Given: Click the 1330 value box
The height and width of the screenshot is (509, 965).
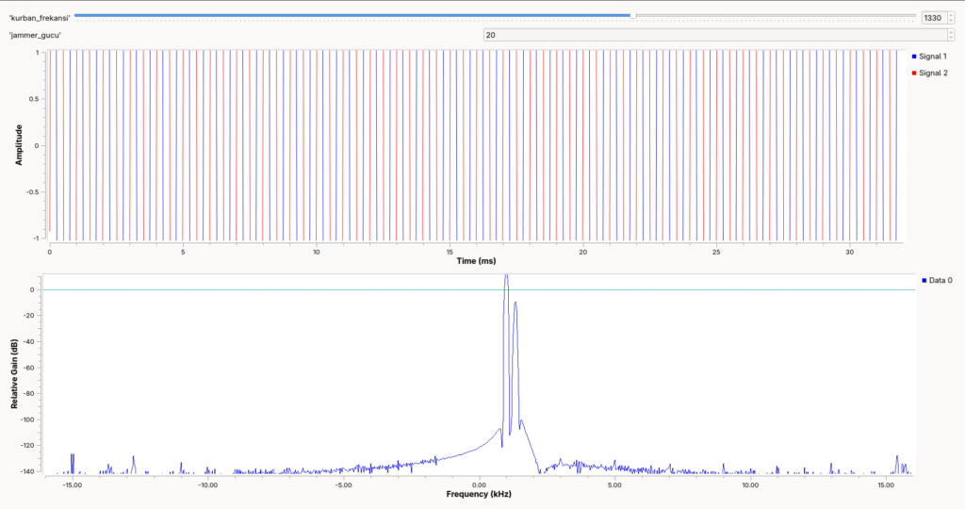Looking at the screenshot, I should [934, 18].
